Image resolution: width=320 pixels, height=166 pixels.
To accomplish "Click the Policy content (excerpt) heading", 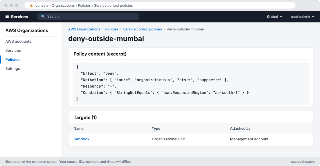I will point(100,54).
